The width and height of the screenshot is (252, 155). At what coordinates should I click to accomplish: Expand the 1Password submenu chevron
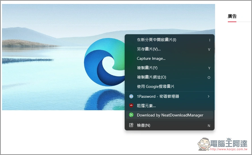(209, 96)
